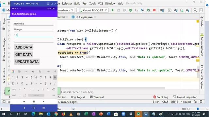This screenshot has width=209, height=117.
Task: Tap the 5 key on phone keyboard
Action: (31, 77)
